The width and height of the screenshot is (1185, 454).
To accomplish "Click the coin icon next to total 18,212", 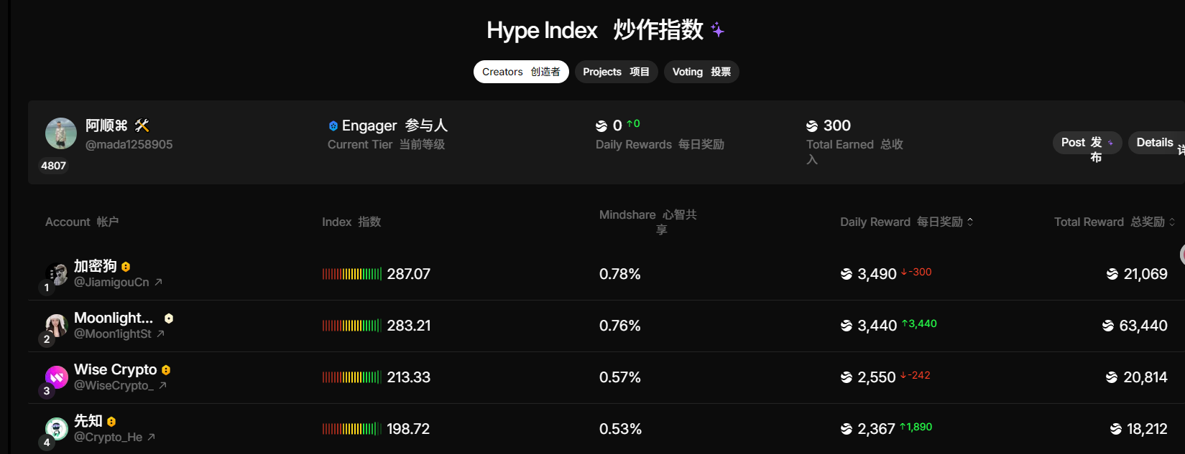I will [x=1116, y=429].
